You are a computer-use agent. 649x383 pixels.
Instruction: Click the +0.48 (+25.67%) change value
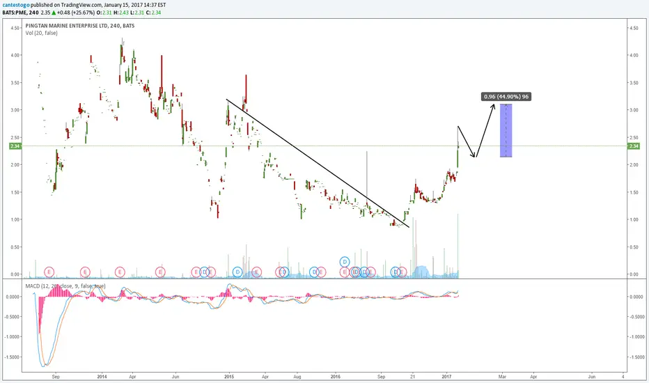[x=76, y=13]
